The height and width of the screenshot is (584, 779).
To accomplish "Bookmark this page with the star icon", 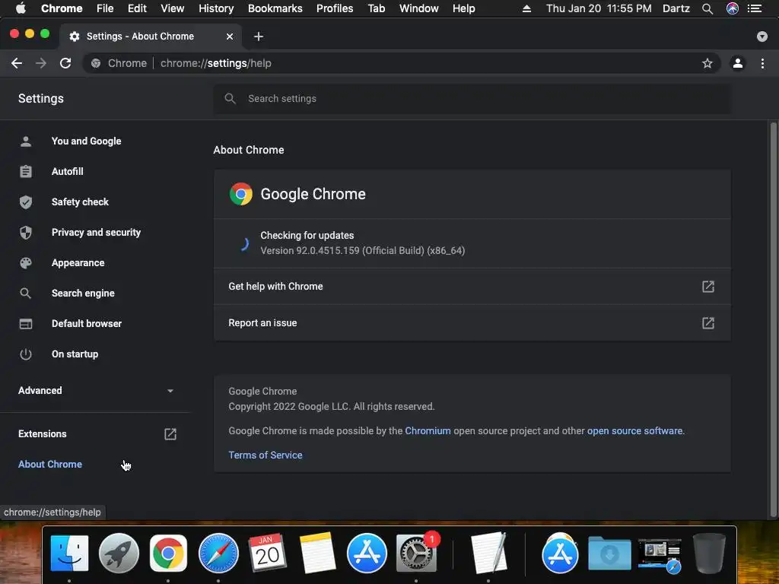I will click(x=707, y=63).
